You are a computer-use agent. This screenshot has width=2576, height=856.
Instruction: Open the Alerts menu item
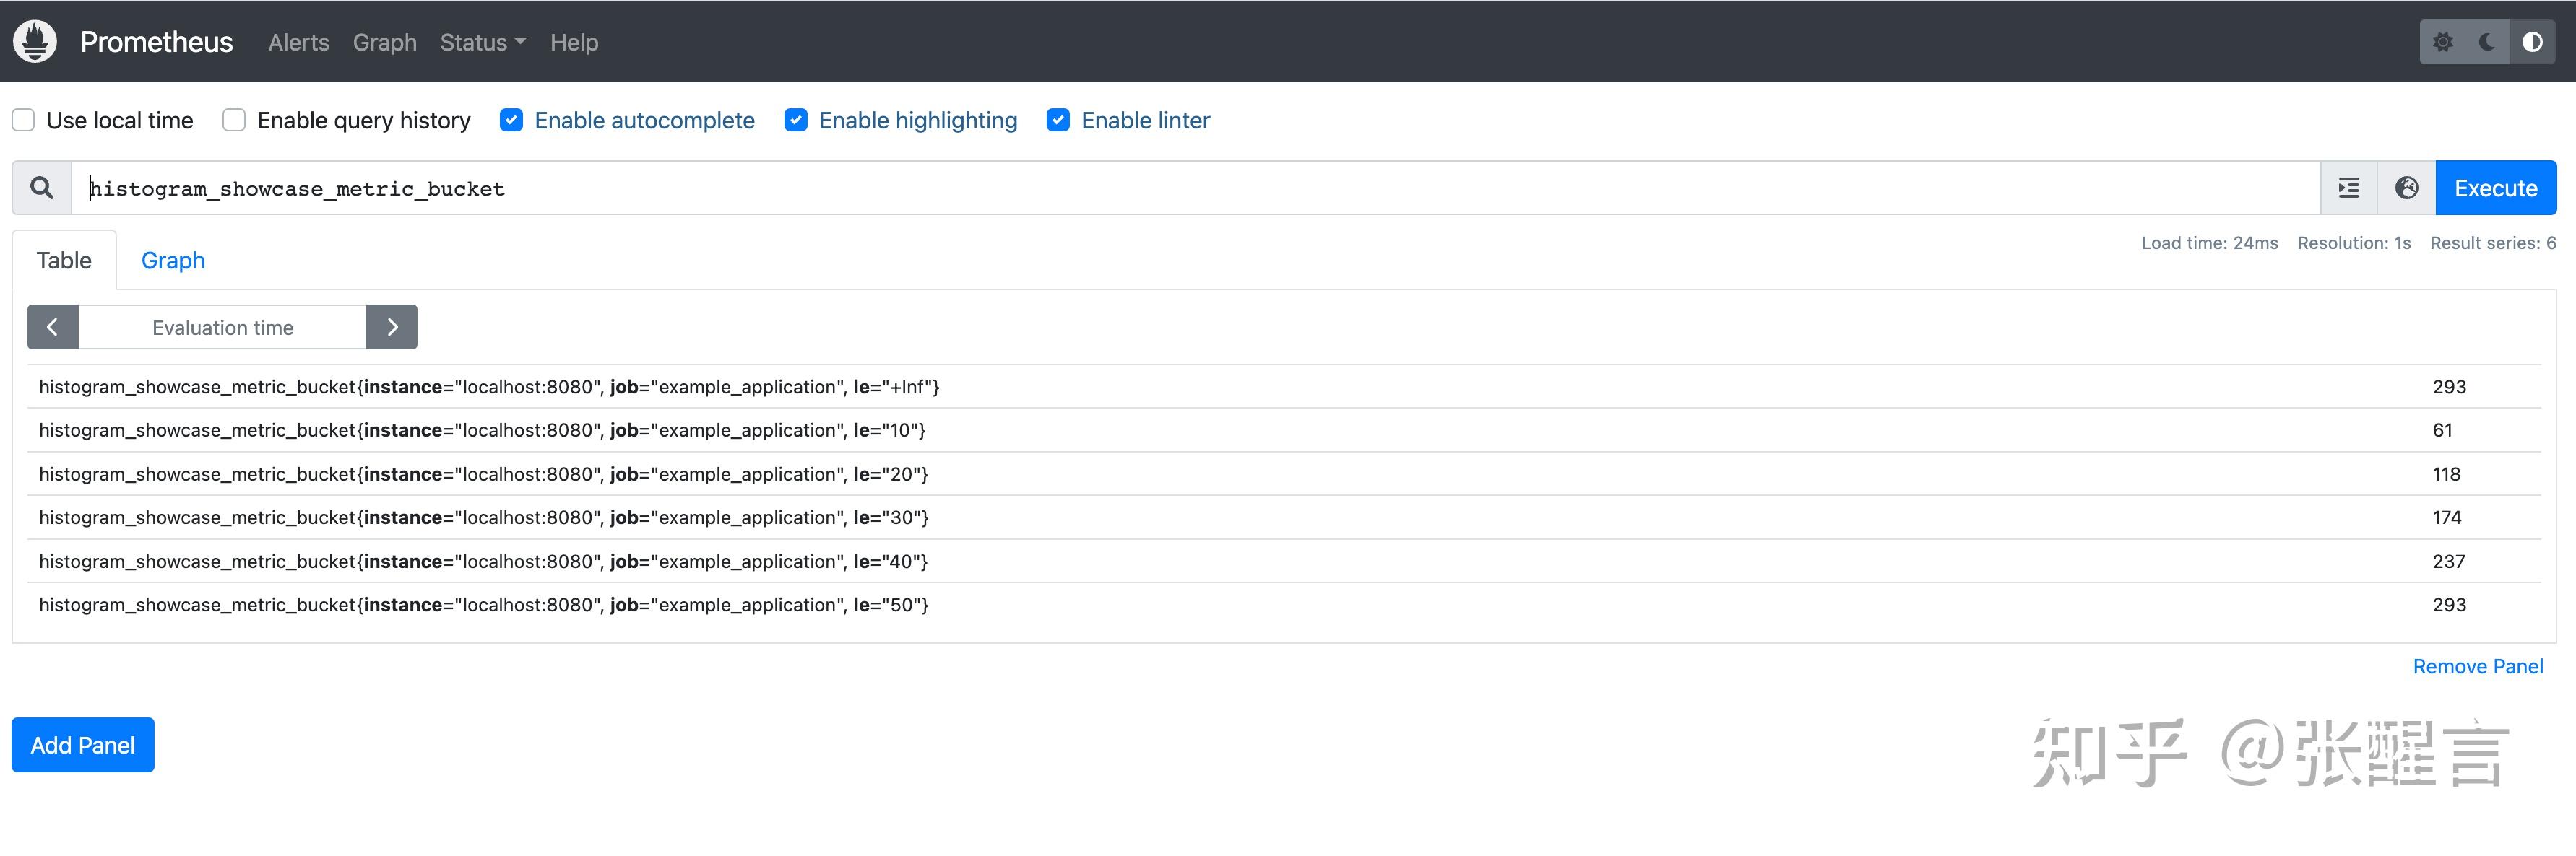(x=297, y=42)
